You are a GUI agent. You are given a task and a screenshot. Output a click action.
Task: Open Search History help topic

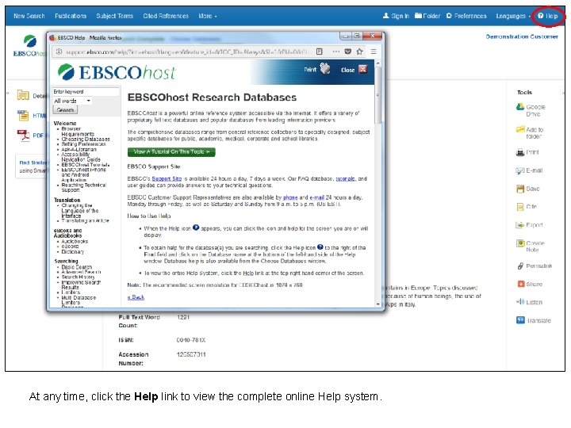coord(78,277)
